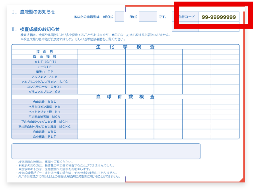Click the donor code 99-99999999
Screen dimensions: 253x192
click(219, 17)
